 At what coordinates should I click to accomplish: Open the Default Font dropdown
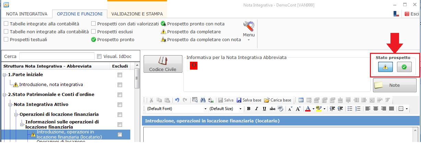205,109
